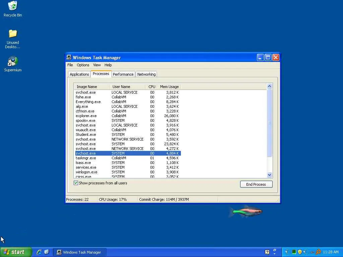Sort by User Name column header

point(127,87)
